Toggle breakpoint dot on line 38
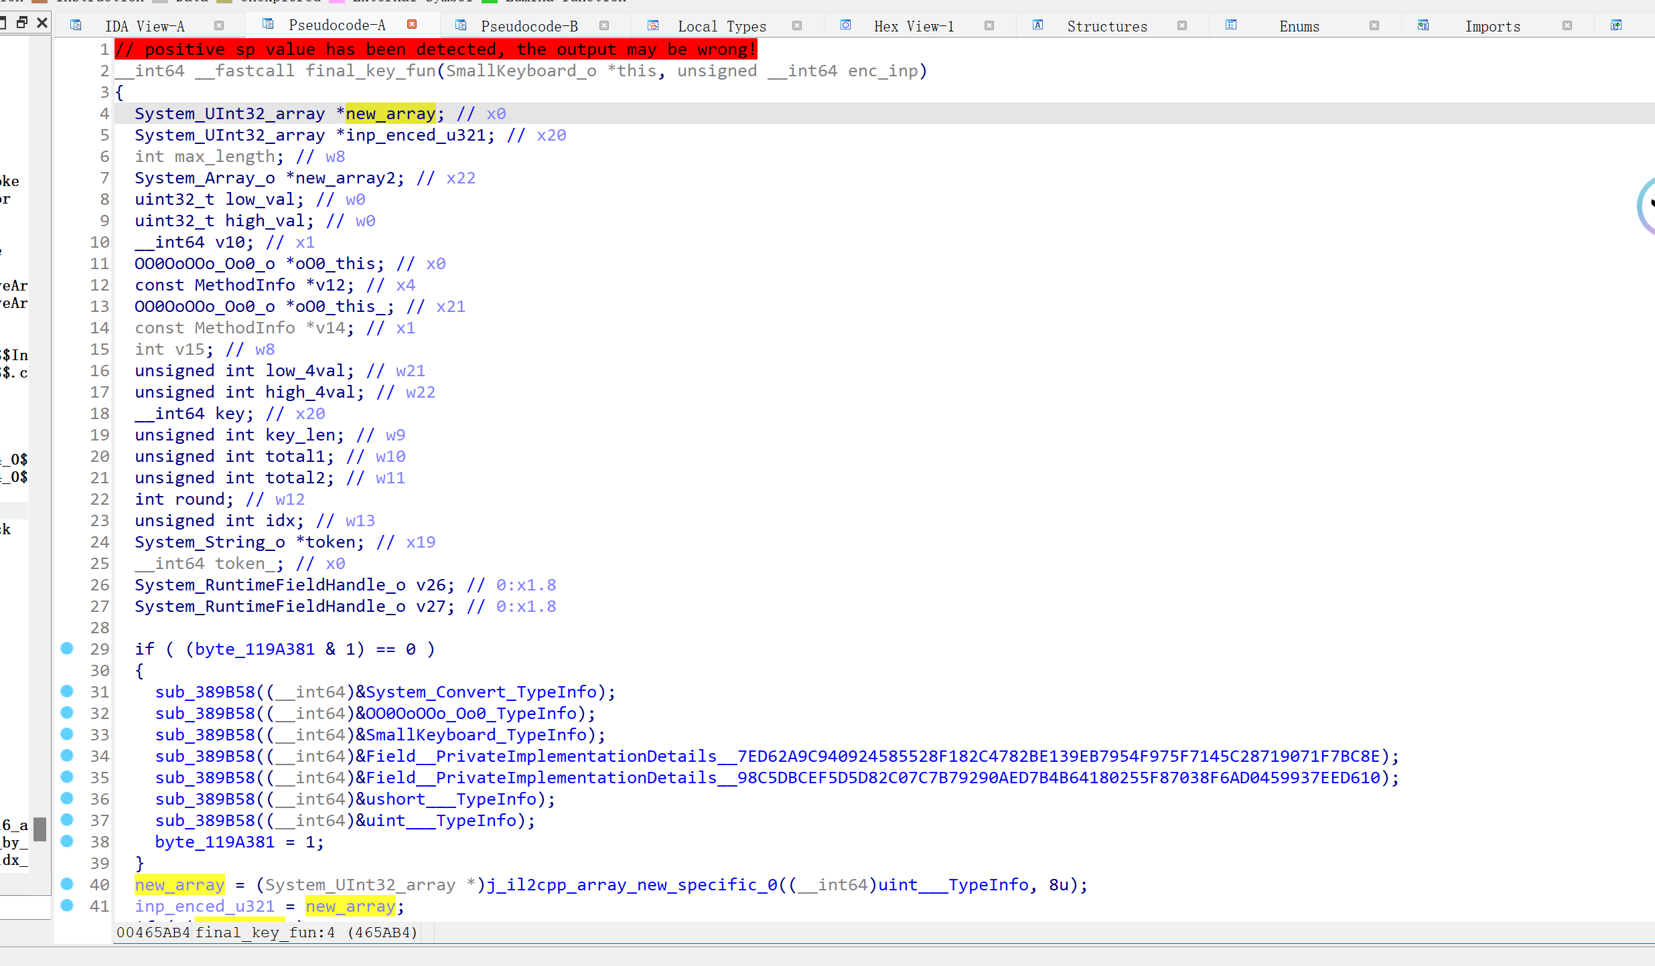Image resolution: width=1655 pixels, height=966 pixels. 67,841
